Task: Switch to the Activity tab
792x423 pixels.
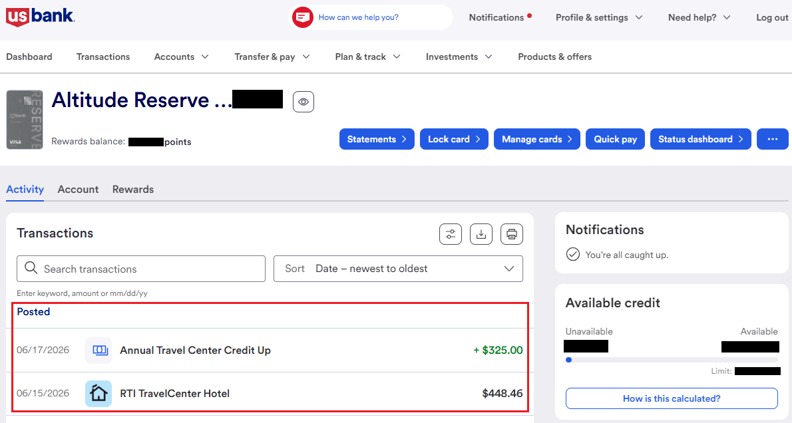Action: 25,190
